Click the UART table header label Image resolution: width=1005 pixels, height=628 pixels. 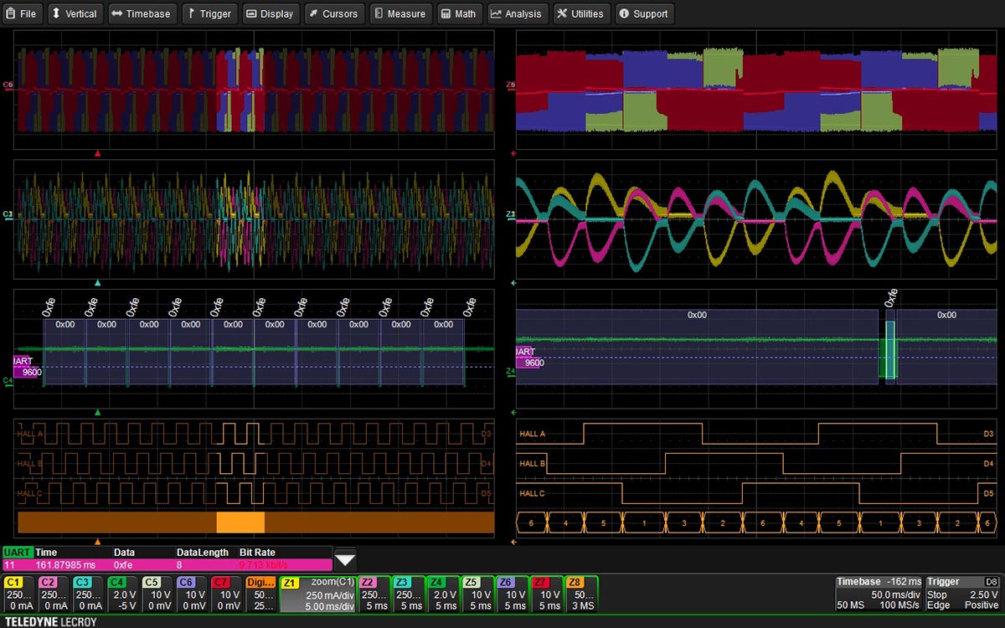[17, 553]
